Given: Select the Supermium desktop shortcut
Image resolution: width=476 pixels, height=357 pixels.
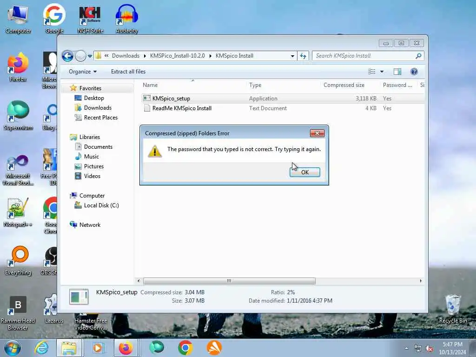Looking at the screenshot, I should (x=18, y=116).
